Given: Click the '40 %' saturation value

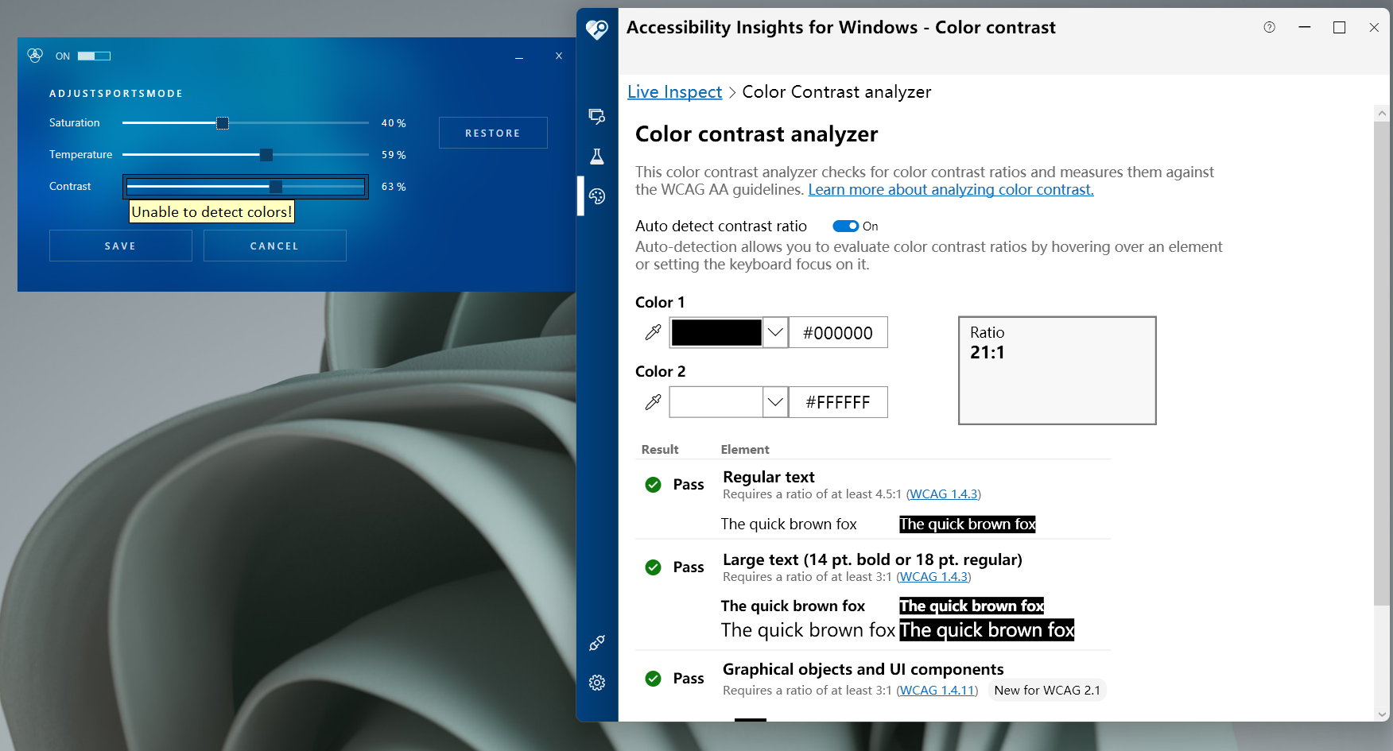Looking at the screenshot, I should click(x=394, y=123).
